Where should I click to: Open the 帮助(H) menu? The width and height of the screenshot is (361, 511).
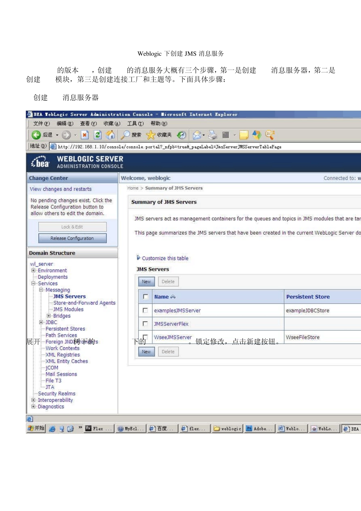(159, 124)
